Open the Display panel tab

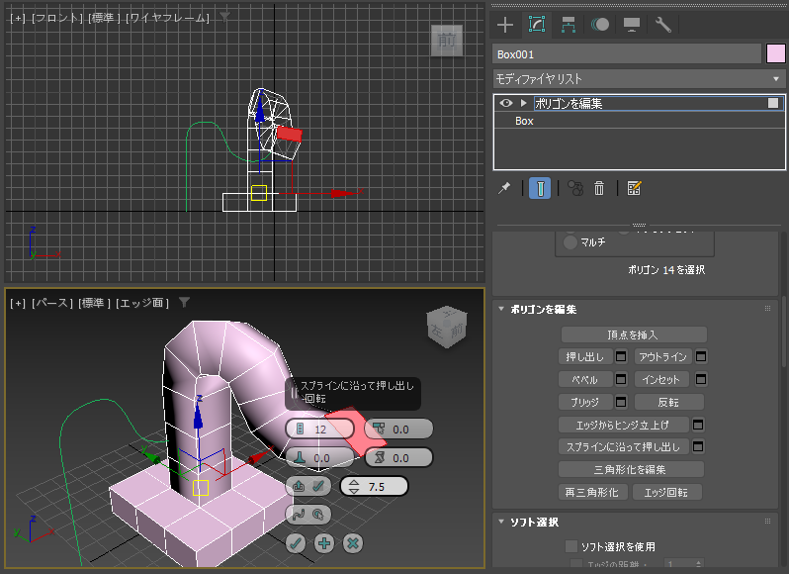click(x=632, y=25)
